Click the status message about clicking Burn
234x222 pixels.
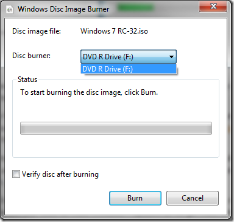89,92
